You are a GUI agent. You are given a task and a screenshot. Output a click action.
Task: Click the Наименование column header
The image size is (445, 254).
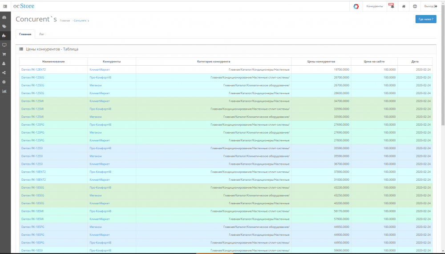(x=53, y=61)
